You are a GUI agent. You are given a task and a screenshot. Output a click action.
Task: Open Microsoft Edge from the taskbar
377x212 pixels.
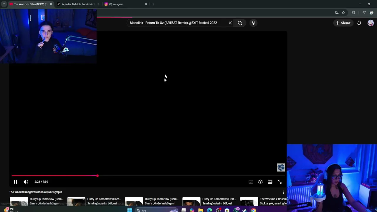point(209,210)
